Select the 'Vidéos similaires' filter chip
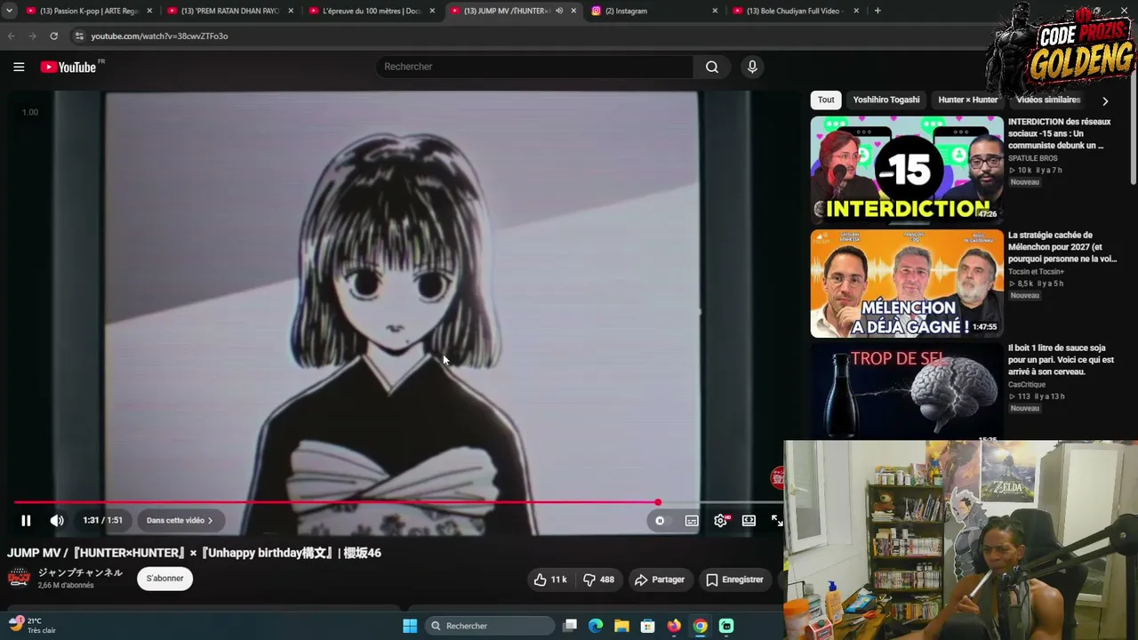 1048,100
